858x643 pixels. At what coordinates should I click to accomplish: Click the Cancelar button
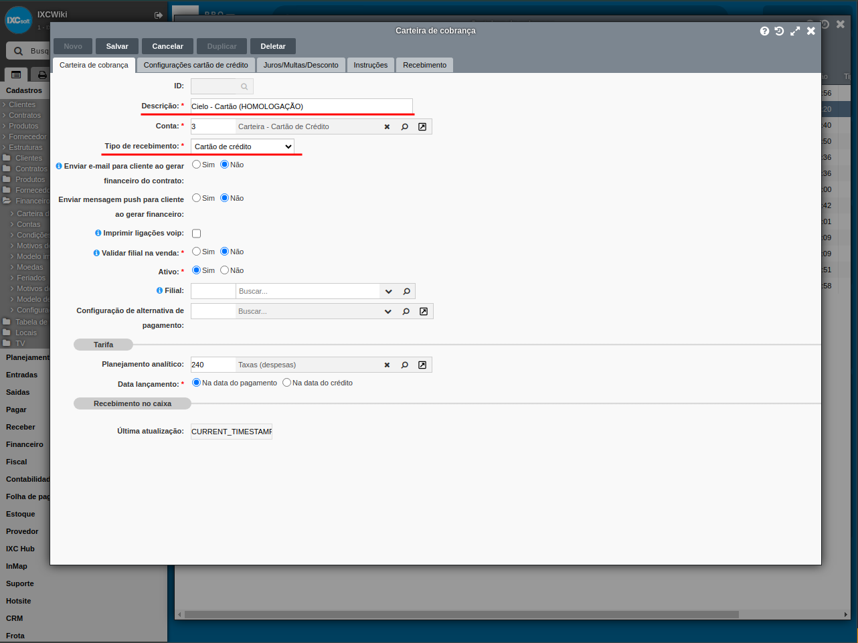click(x=167, y=46)
